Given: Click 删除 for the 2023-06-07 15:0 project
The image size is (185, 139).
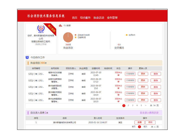Looking at the screenshot, I should [155, 87].
